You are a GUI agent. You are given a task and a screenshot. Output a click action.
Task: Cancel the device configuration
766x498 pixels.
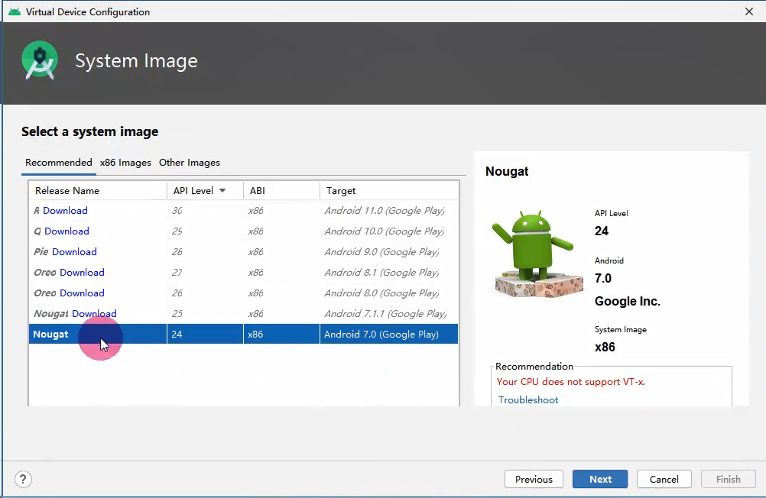pos(664,479)
